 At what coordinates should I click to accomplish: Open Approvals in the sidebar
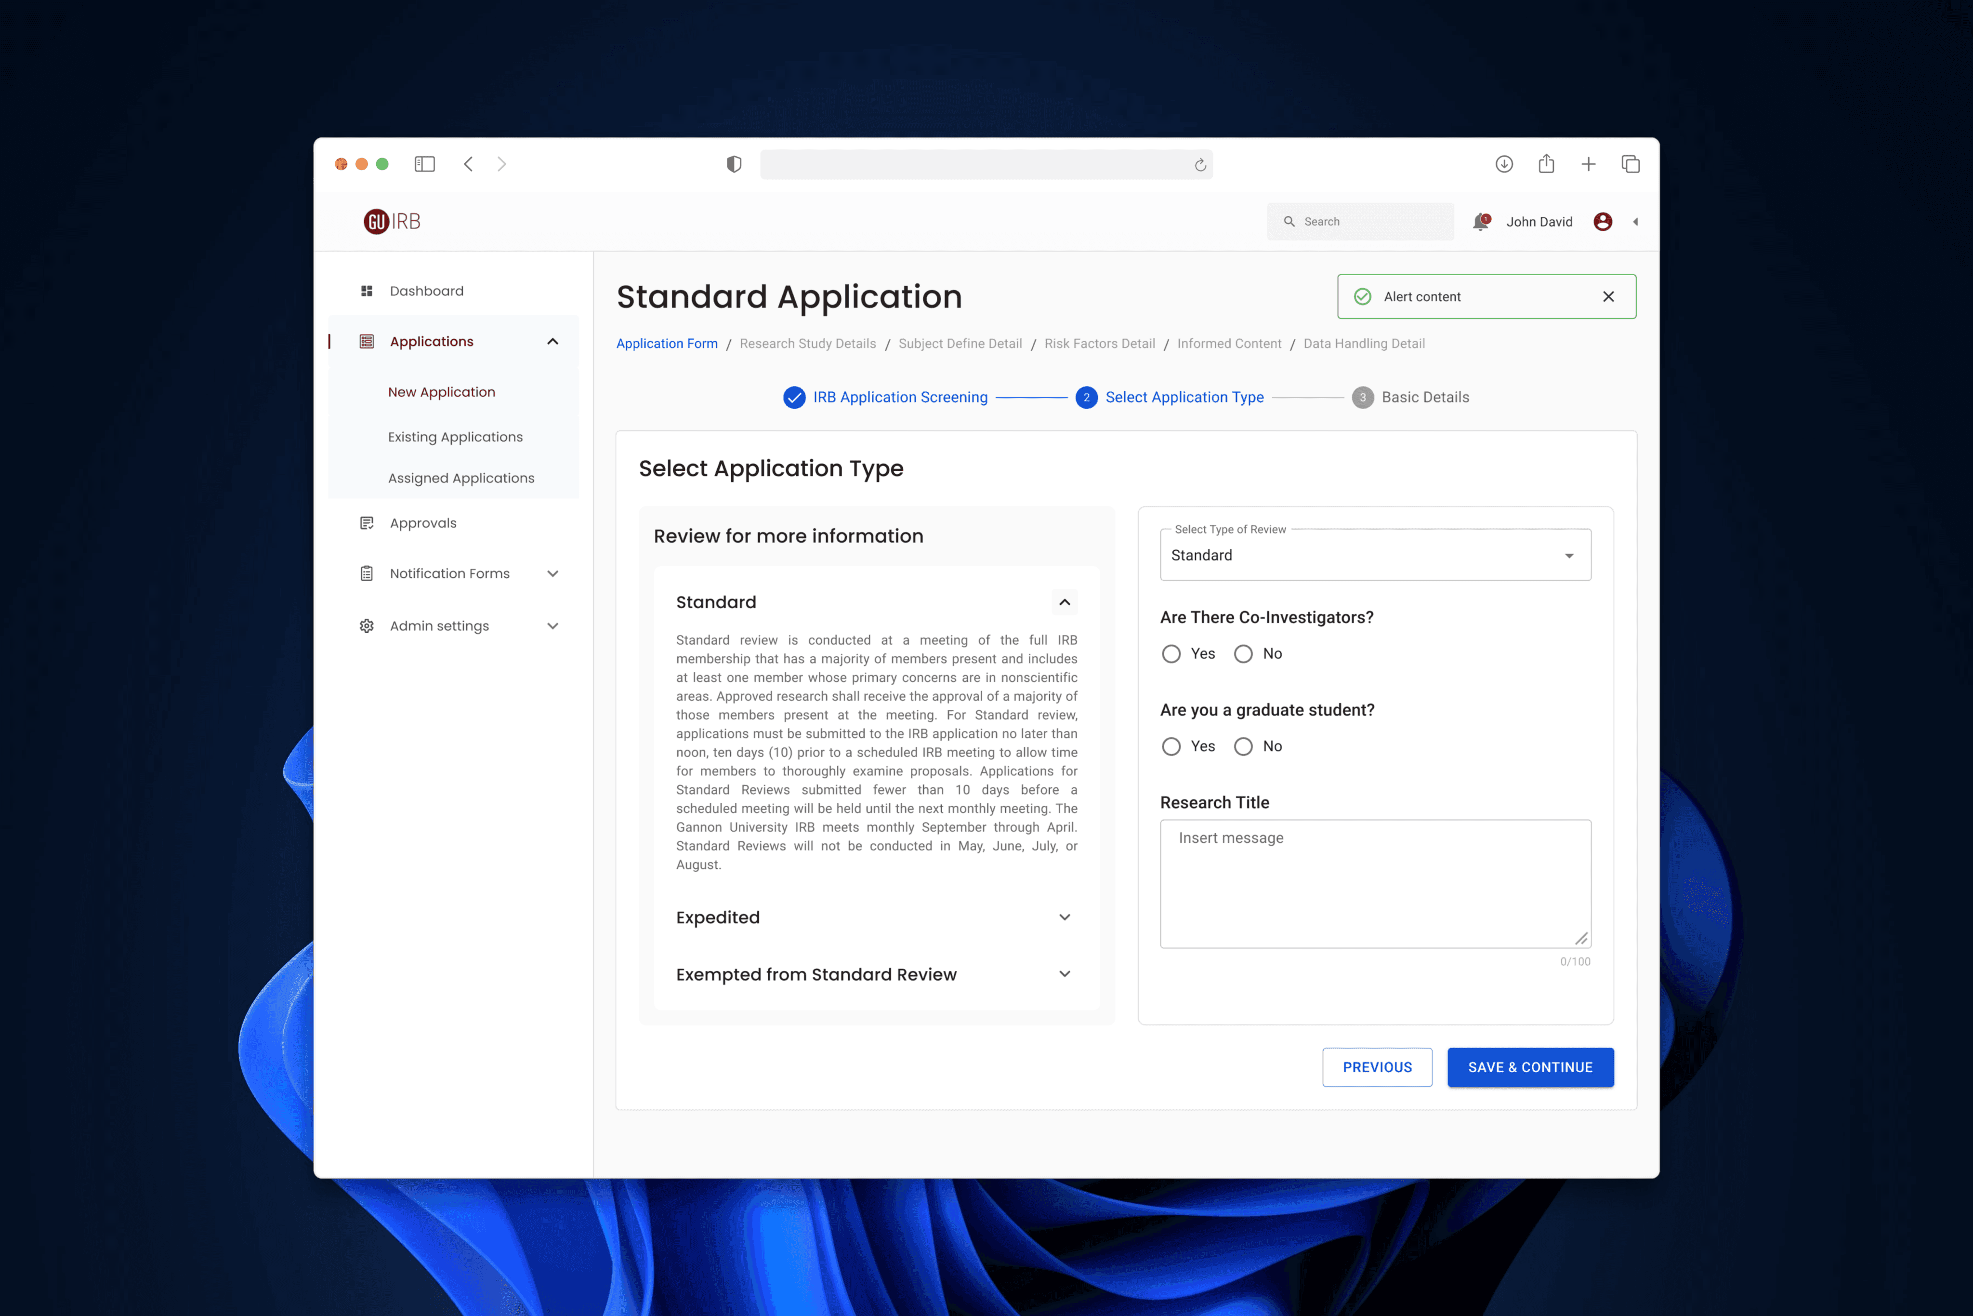[423, 523]
